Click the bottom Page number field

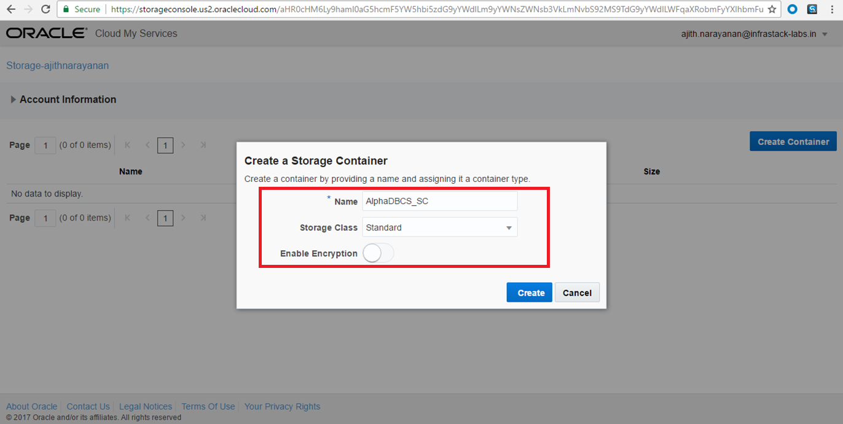coord(45,218)
